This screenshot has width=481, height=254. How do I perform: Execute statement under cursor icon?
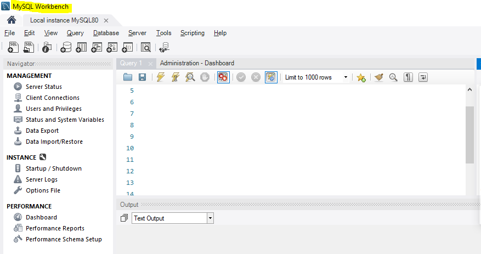tap(175, 77)
